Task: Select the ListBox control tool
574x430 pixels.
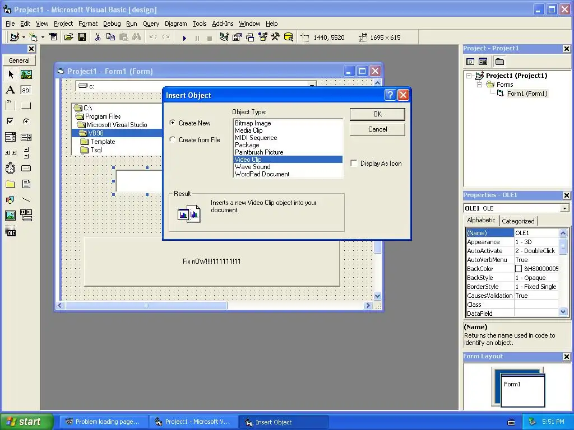Action: (x=26, y=137)
